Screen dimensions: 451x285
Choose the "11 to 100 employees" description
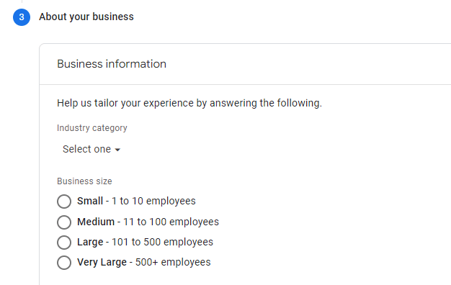pyautogui.click(x=171, y=222)
